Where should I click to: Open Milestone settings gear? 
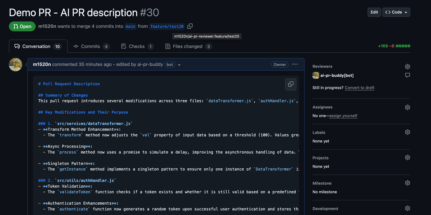(407, 183)
